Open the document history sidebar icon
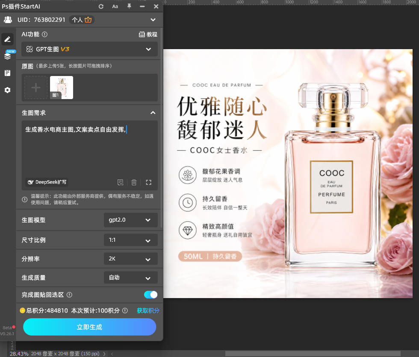 [8, 73]
